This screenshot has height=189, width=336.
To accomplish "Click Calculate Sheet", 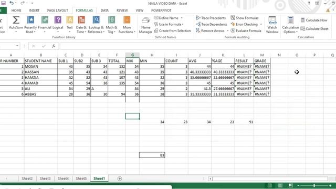I will click(314, 29).
